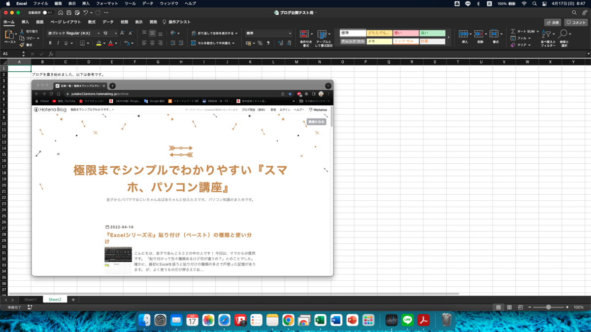Toggle bold formatting
Screen dimensions: 591x332
[x=50, y=43]
